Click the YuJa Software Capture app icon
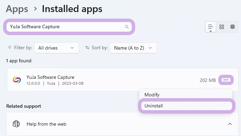This screenshot has height=136, width=241. coord(17,80)
